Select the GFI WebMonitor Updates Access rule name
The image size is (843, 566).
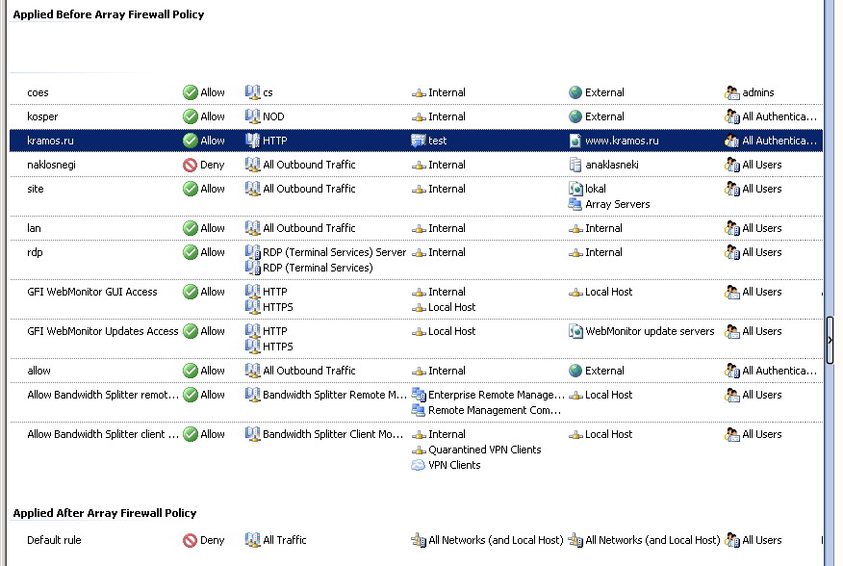[103, 331]
